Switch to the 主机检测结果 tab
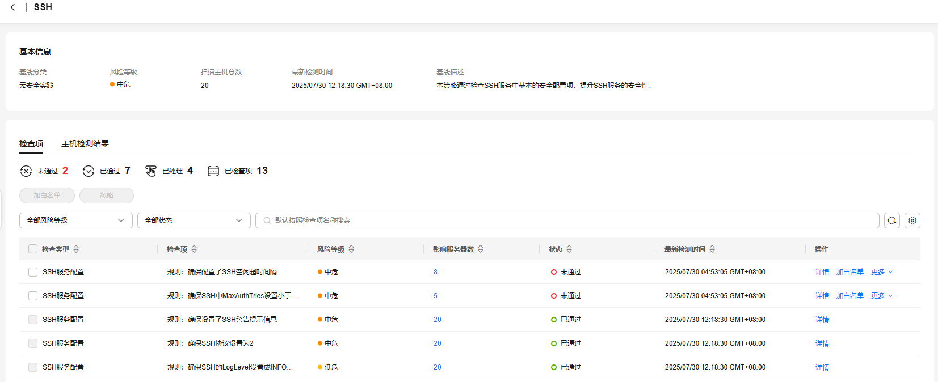The height and width of the screenshot is (382, 938). [x=85, y=143]
